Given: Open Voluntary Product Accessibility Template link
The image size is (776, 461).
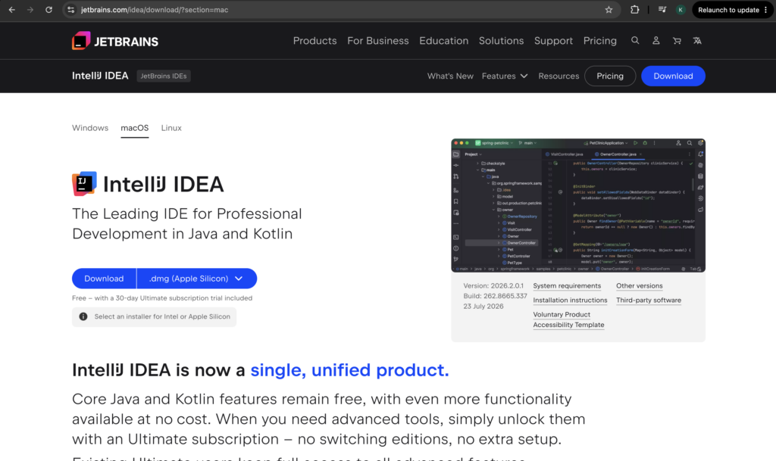Looking at the screenshot, I should [568, 319].
